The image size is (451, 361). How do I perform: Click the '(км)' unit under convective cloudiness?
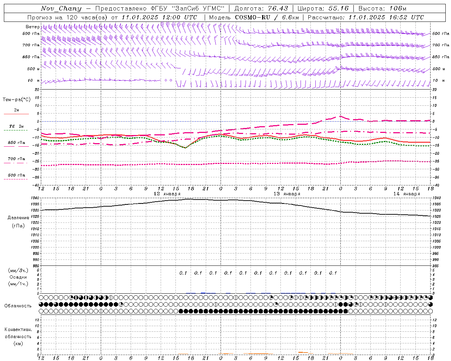tap(18, 343)
